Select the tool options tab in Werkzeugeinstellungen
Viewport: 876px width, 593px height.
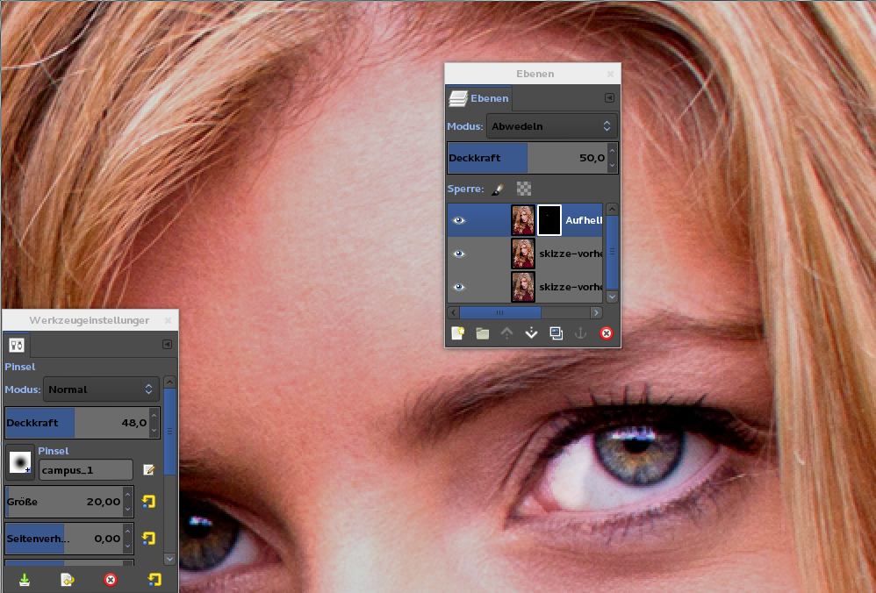click(16, 345)
